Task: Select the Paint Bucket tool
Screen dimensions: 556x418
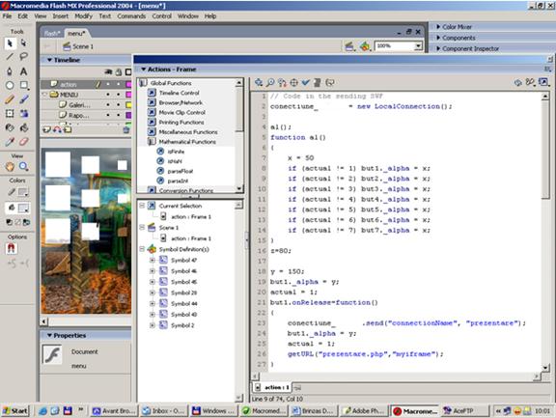Action: pos(24,127)
